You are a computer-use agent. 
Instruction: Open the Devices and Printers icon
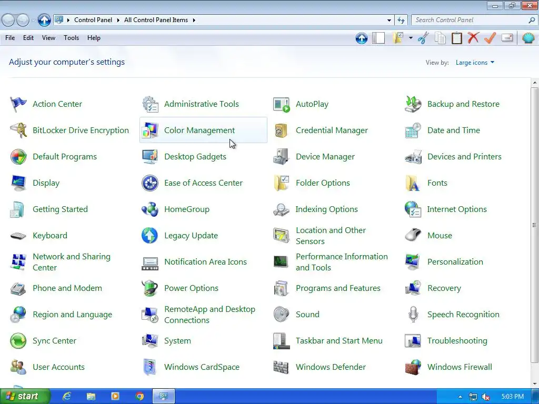point(413,157)
